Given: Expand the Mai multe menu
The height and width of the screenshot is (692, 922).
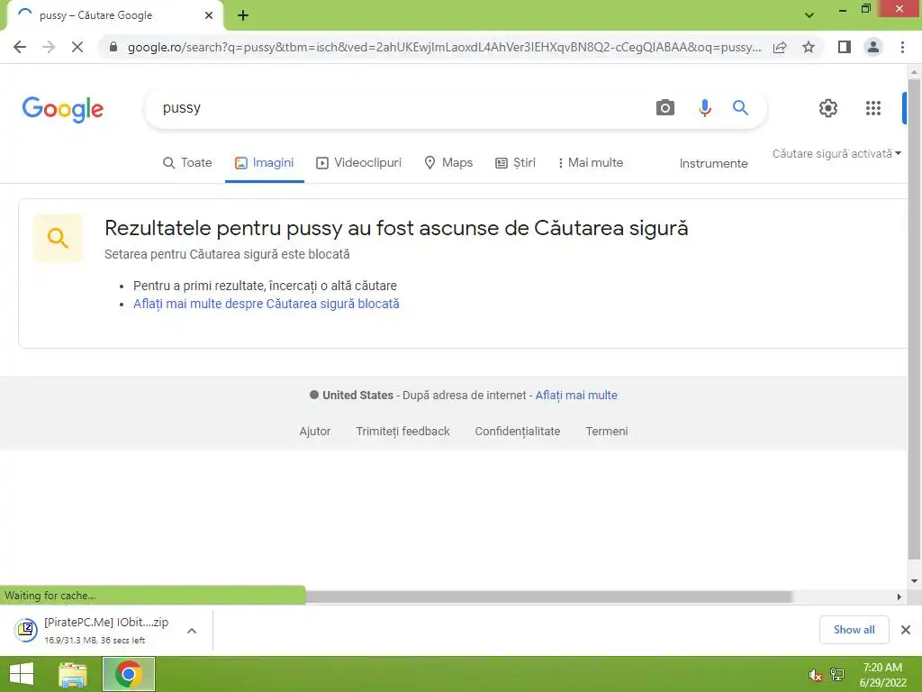Looking at the screenshot, I should click(x=591, y=162).
